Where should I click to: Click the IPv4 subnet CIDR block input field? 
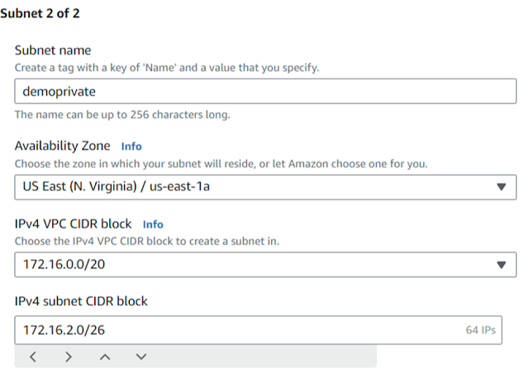(x=231, y=330)
